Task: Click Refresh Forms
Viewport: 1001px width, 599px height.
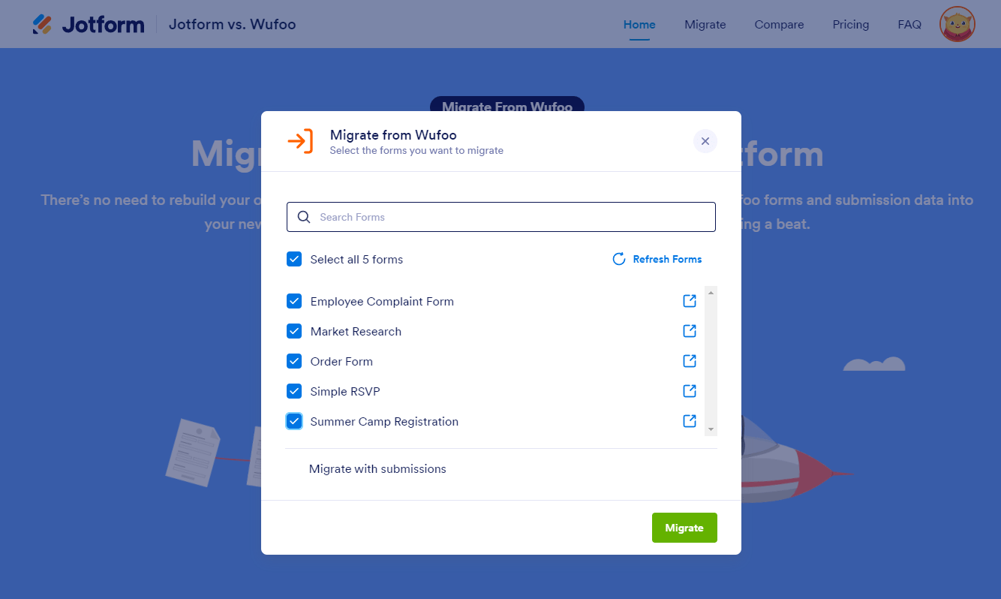Action: (x=657, y=259)
